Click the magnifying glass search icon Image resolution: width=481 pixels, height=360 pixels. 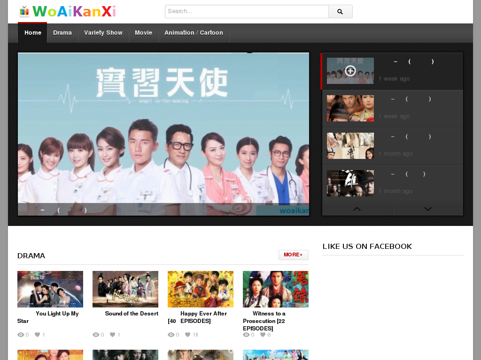pyautogui.click(x=340, y=12)
